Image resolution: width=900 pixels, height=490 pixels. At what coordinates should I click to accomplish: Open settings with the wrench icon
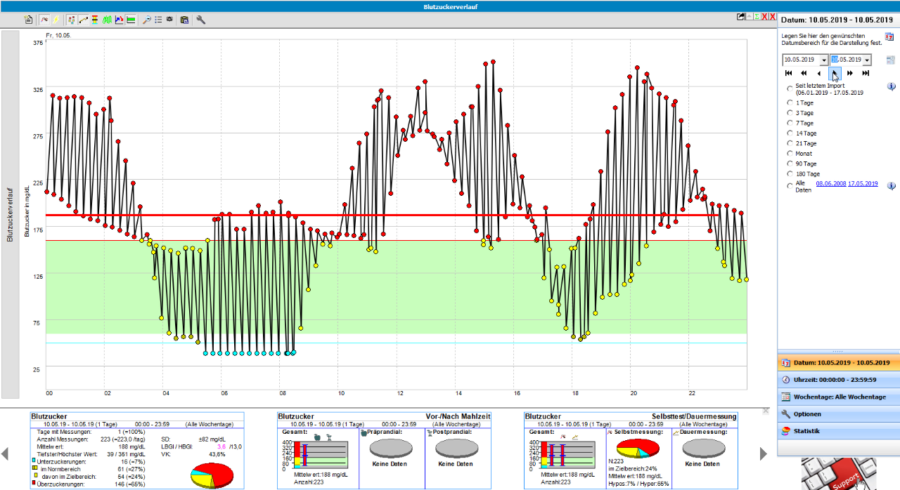click(200, 20)
